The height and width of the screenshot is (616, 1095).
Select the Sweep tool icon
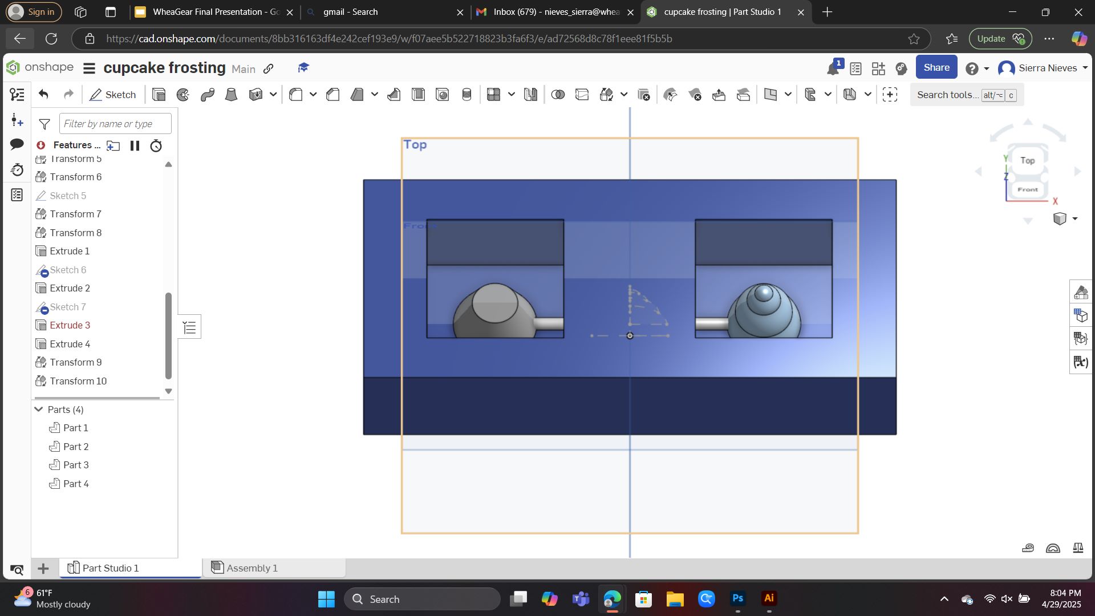click(x=208, y=95)
